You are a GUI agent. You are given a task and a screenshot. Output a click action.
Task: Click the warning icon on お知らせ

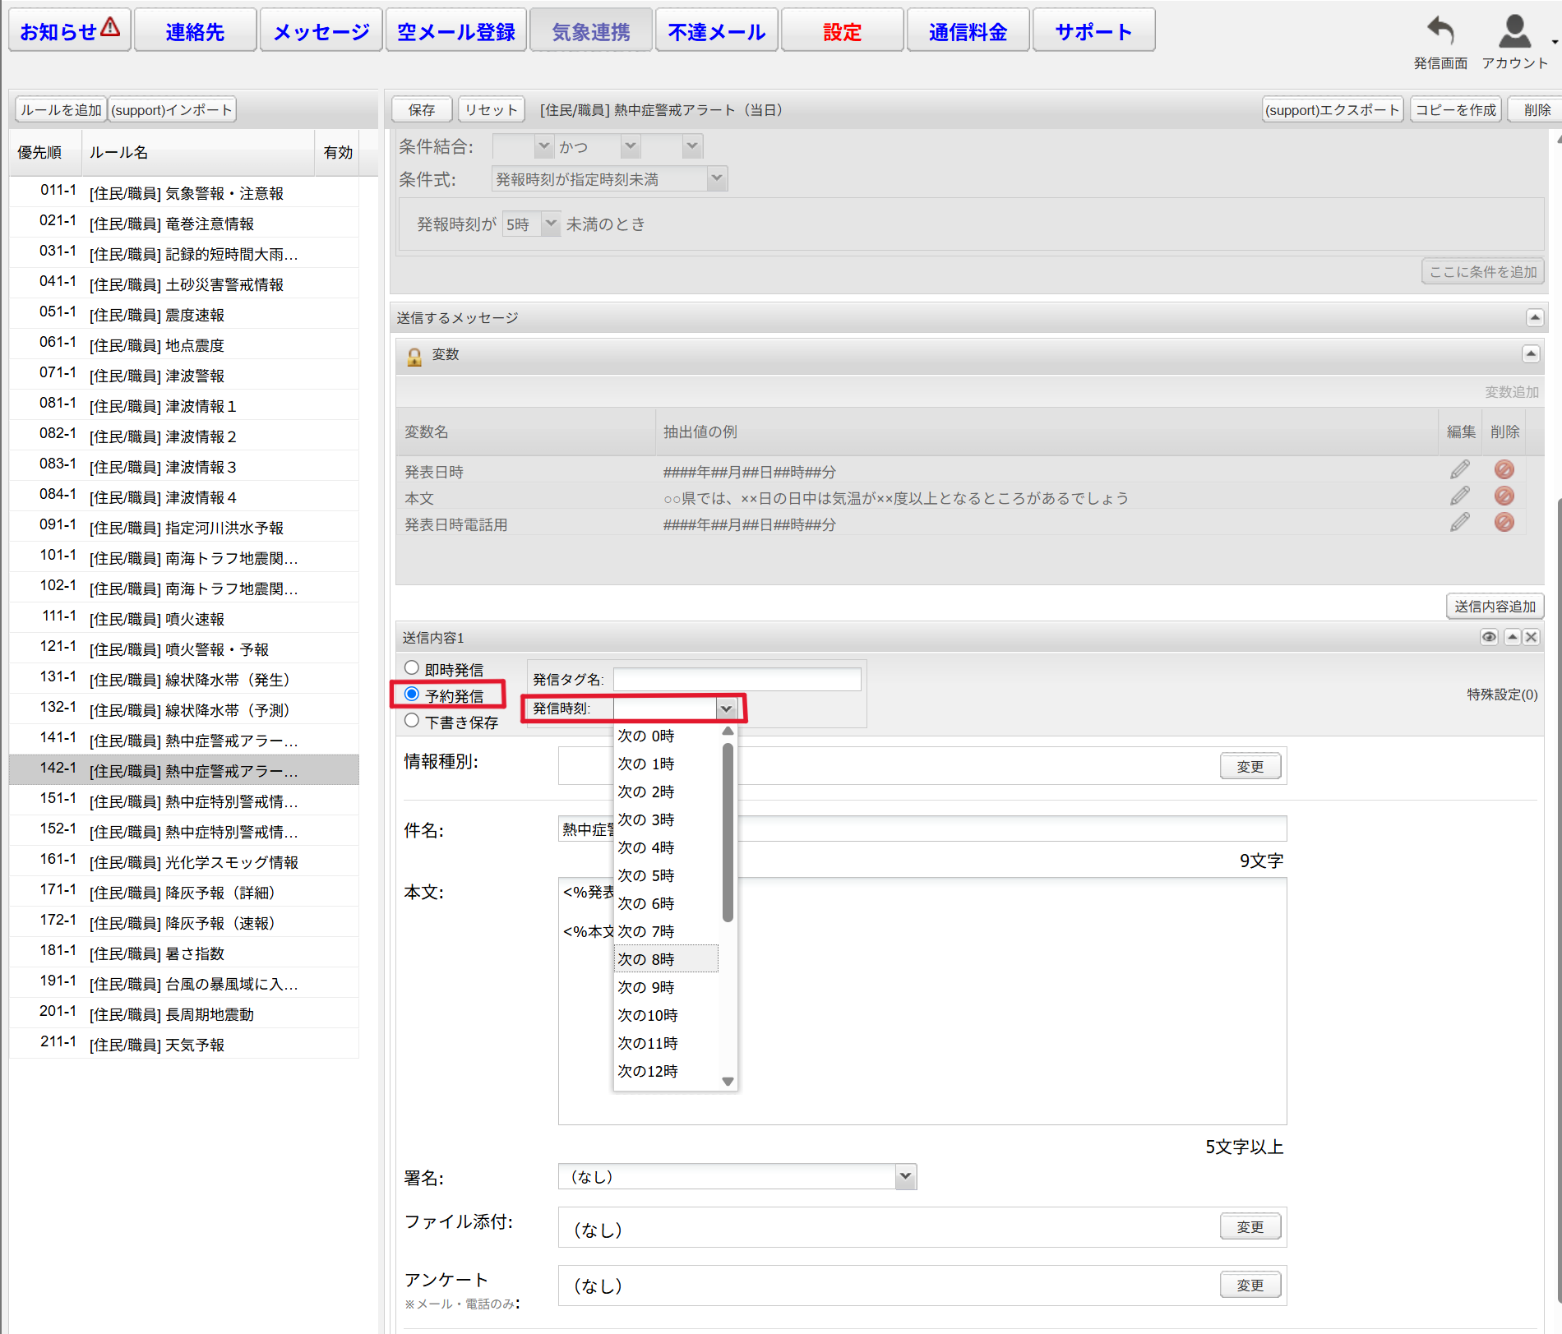pyautogui.click(x=110, y=27)
